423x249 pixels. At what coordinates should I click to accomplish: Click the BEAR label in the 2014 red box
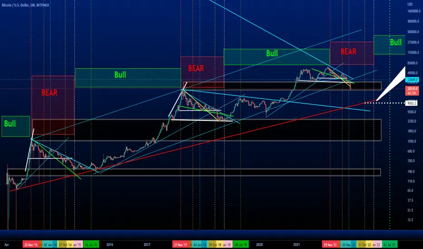[x=49, y=93]
